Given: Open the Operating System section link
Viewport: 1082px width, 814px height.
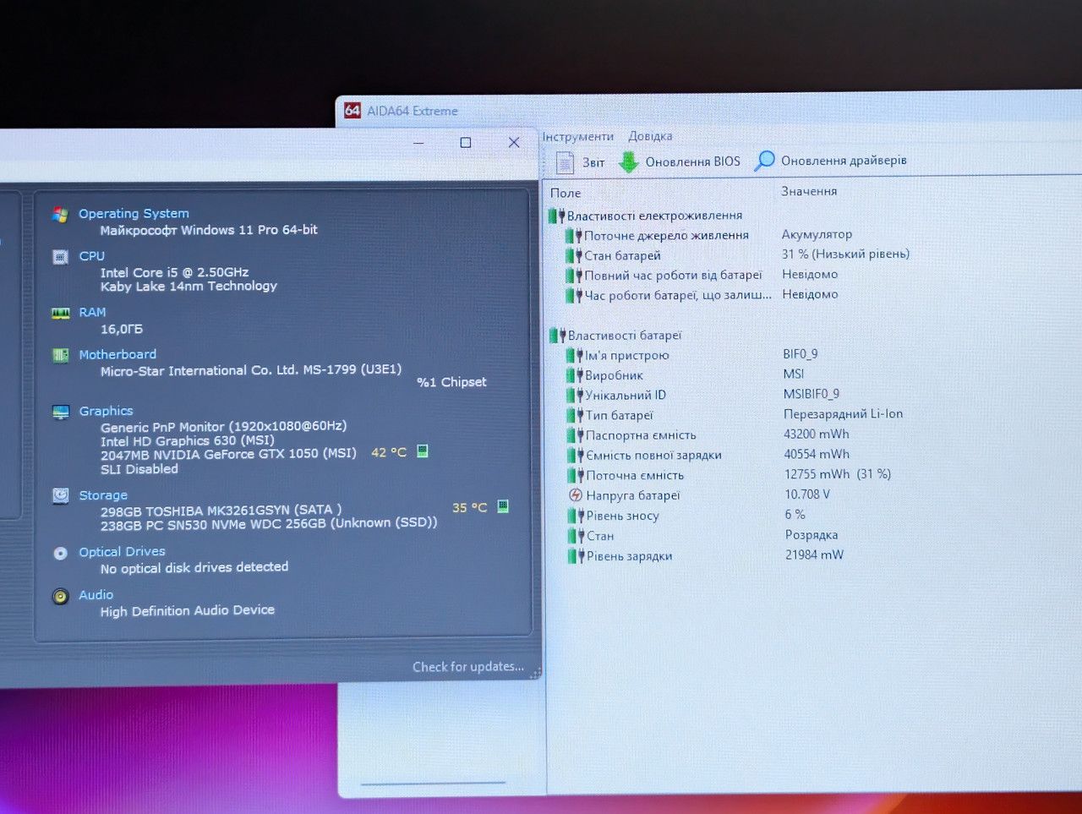Looking at the screenshot, I should 134,214.
